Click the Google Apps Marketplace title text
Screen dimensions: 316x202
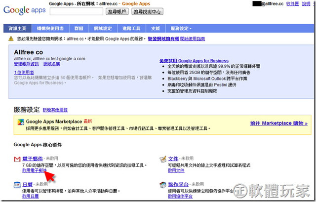(54, 121)
